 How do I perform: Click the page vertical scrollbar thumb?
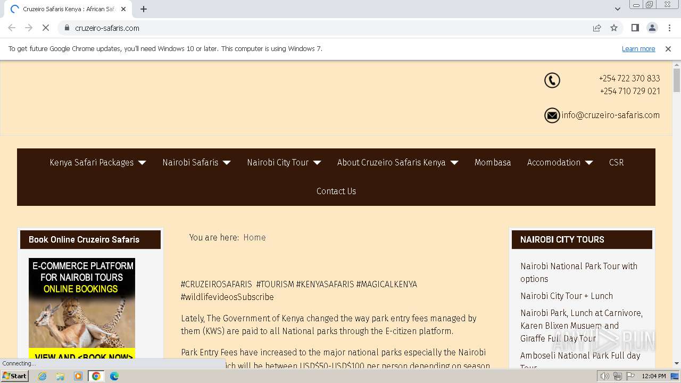[677, 80]
